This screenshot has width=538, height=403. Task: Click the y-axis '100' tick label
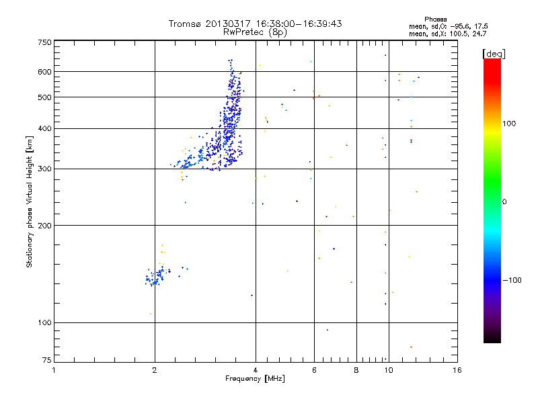coord(44,322)
